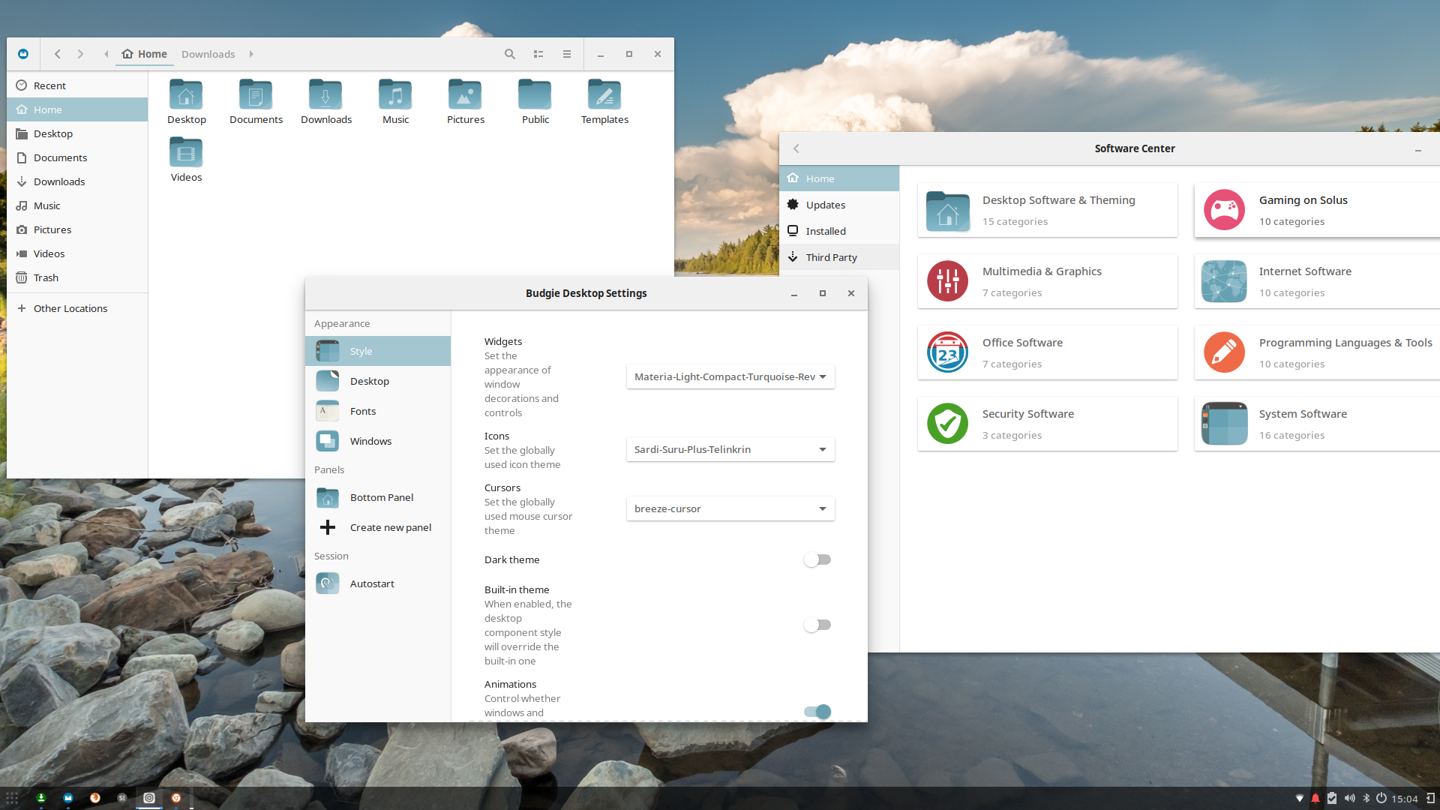Open Multimedia & Graphics category
Image resolution: width=1440 pixels, height=810 pixels.
(x=1048, y=281)
